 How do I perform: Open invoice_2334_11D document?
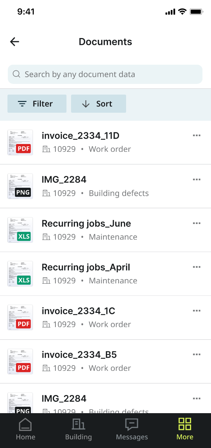(x=105, y=143)
